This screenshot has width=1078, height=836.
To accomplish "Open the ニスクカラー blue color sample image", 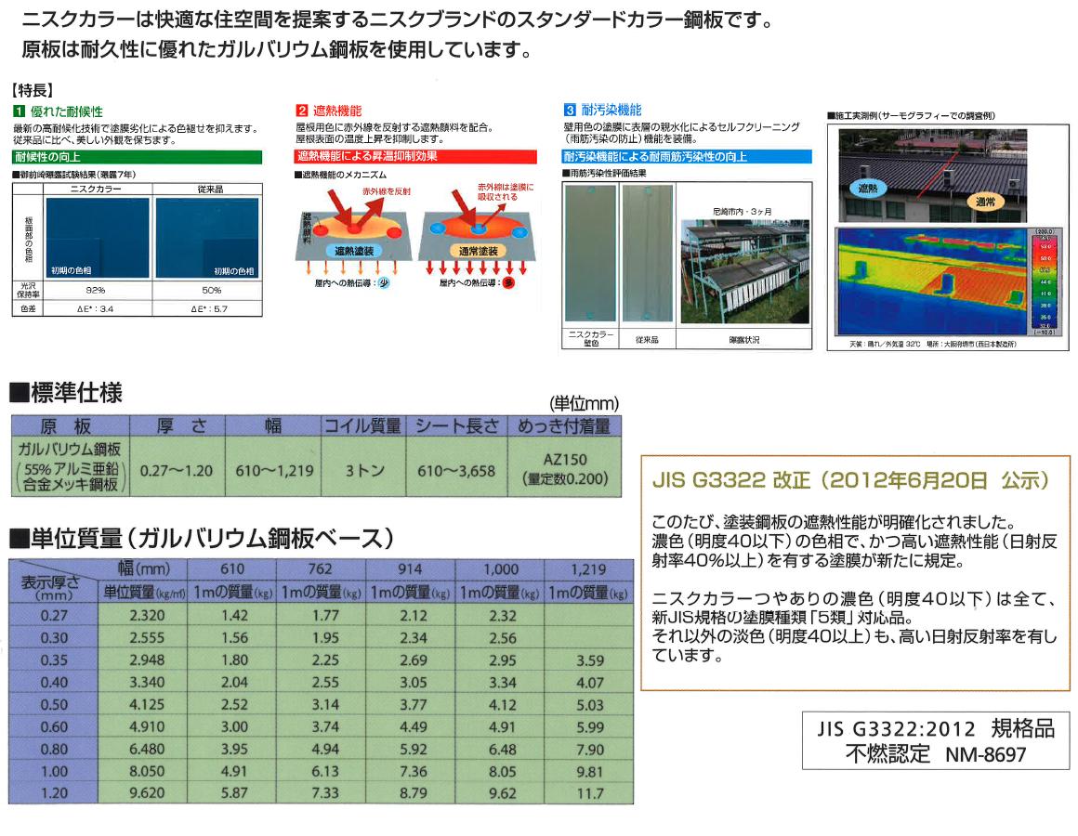I will (97, 238).
